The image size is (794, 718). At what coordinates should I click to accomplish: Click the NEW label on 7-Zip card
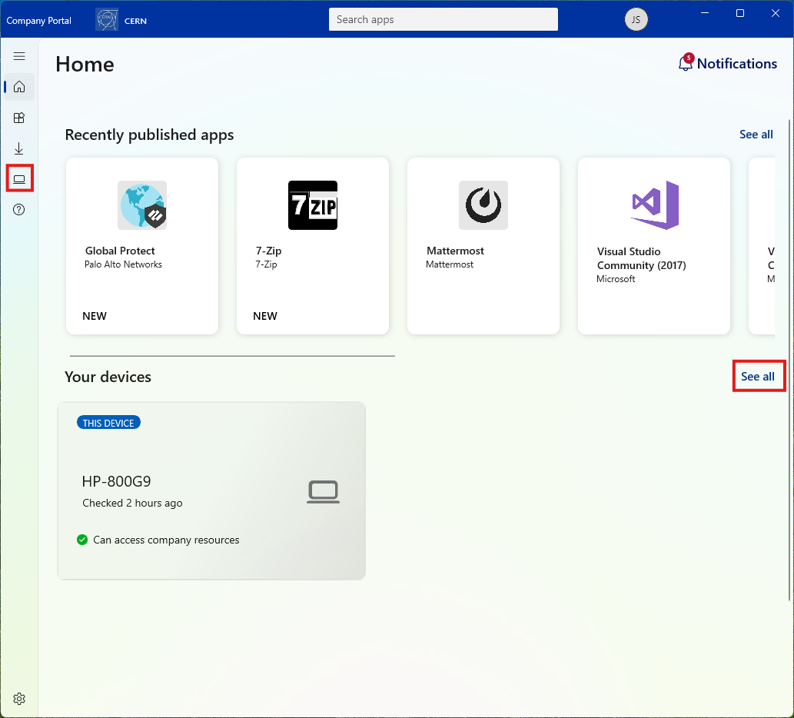point(265,316)
